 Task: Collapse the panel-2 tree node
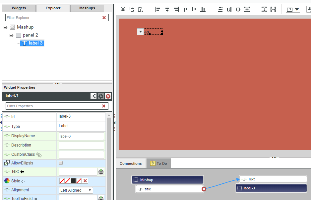click(x=11, y=35)
